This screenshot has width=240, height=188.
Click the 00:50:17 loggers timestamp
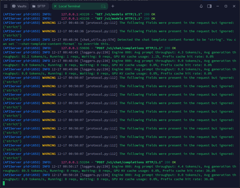pos(71,166)
